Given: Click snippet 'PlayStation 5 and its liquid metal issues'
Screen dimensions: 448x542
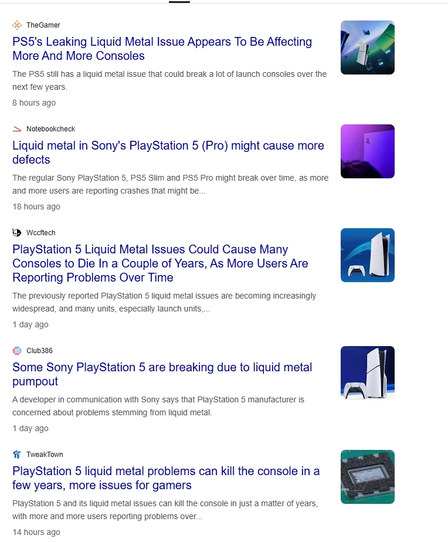Looking at the screenshot, I should 165,510.
